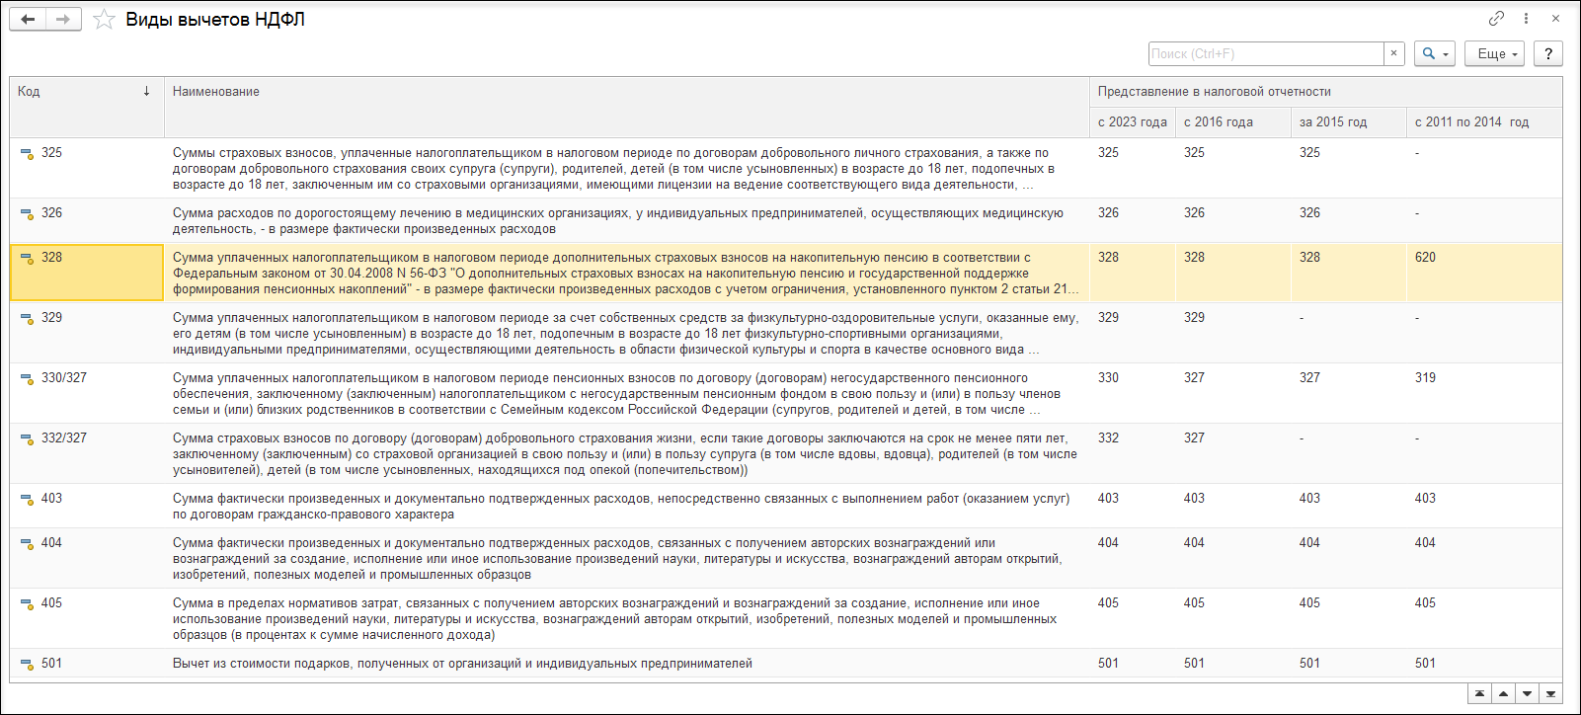Select description mentioning 'Федеральным законом от 30.04.2008'

tap(627, 274)
